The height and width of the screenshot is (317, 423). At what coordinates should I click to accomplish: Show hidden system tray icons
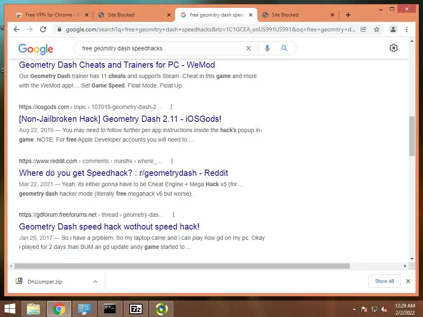point(354,309)
